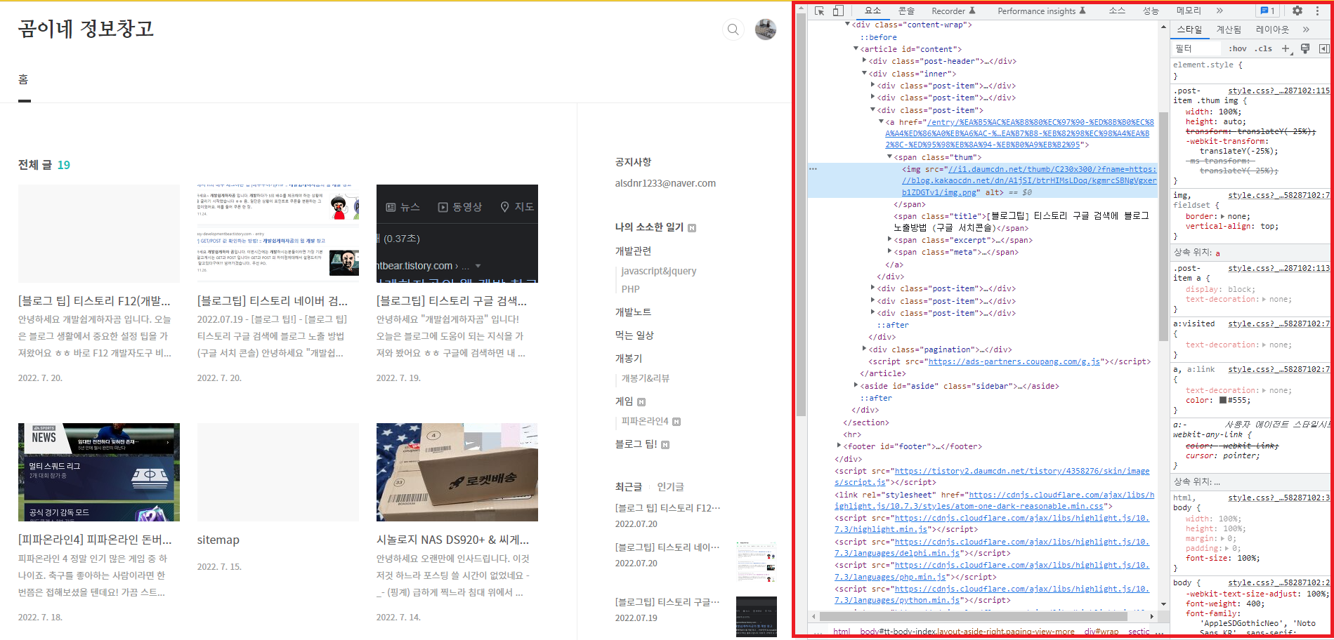Collapse the span class thum node
This screenshot has height=640, width=1334.
pyautogui.click(x=889, y=157)
